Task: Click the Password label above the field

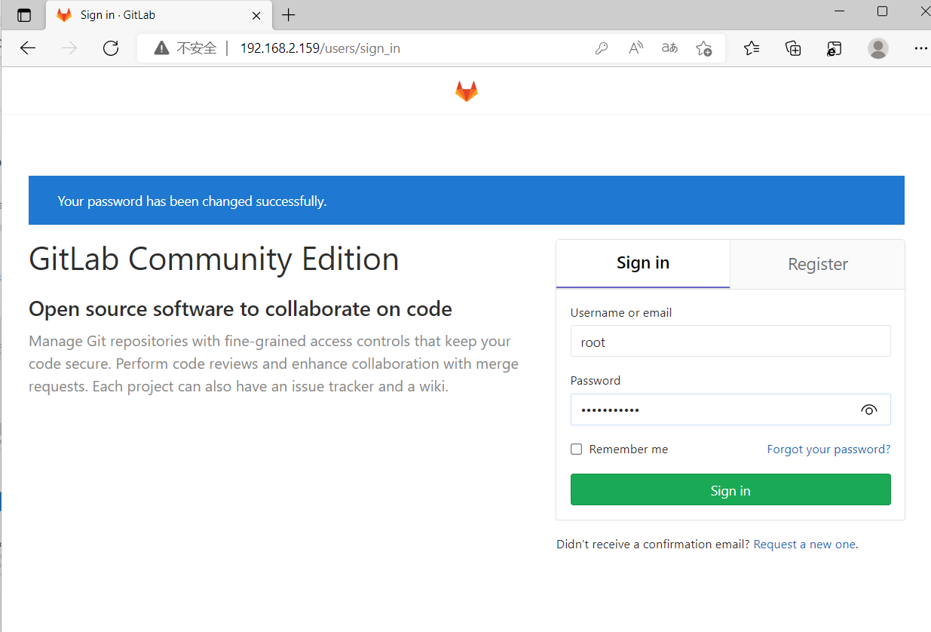Action: click(596, 381)
